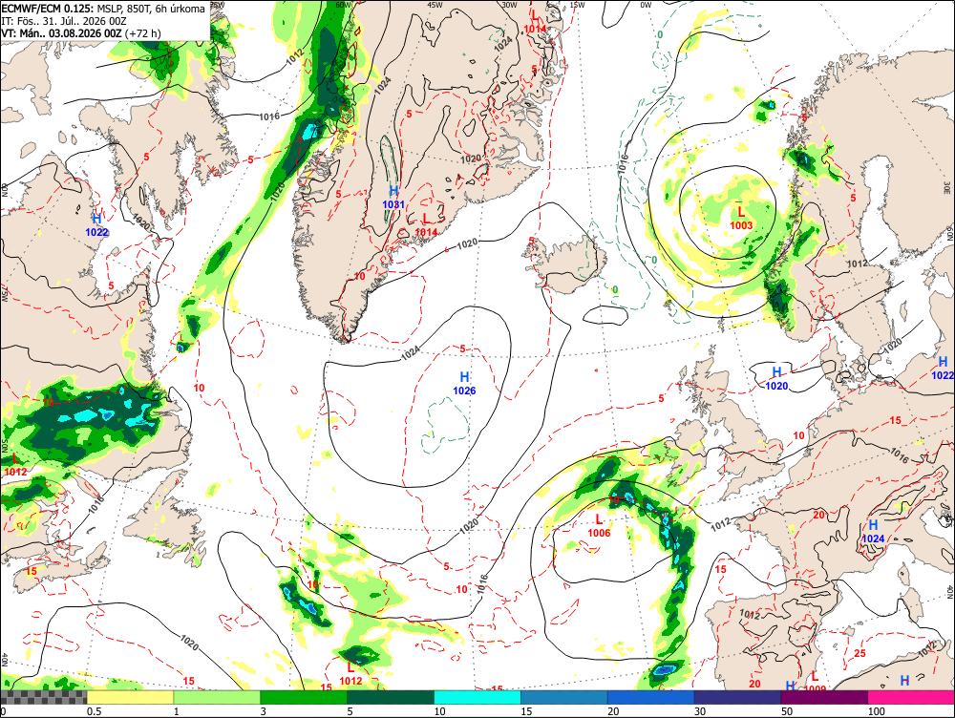
Task: Click the medium green 3–5 mm legend color
Action: 304,697
